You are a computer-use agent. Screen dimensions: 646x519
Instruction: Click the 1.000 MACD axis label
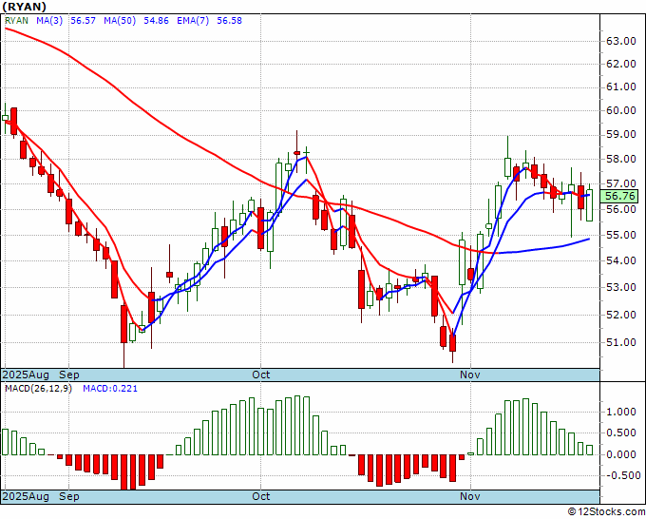pos(621,412)
